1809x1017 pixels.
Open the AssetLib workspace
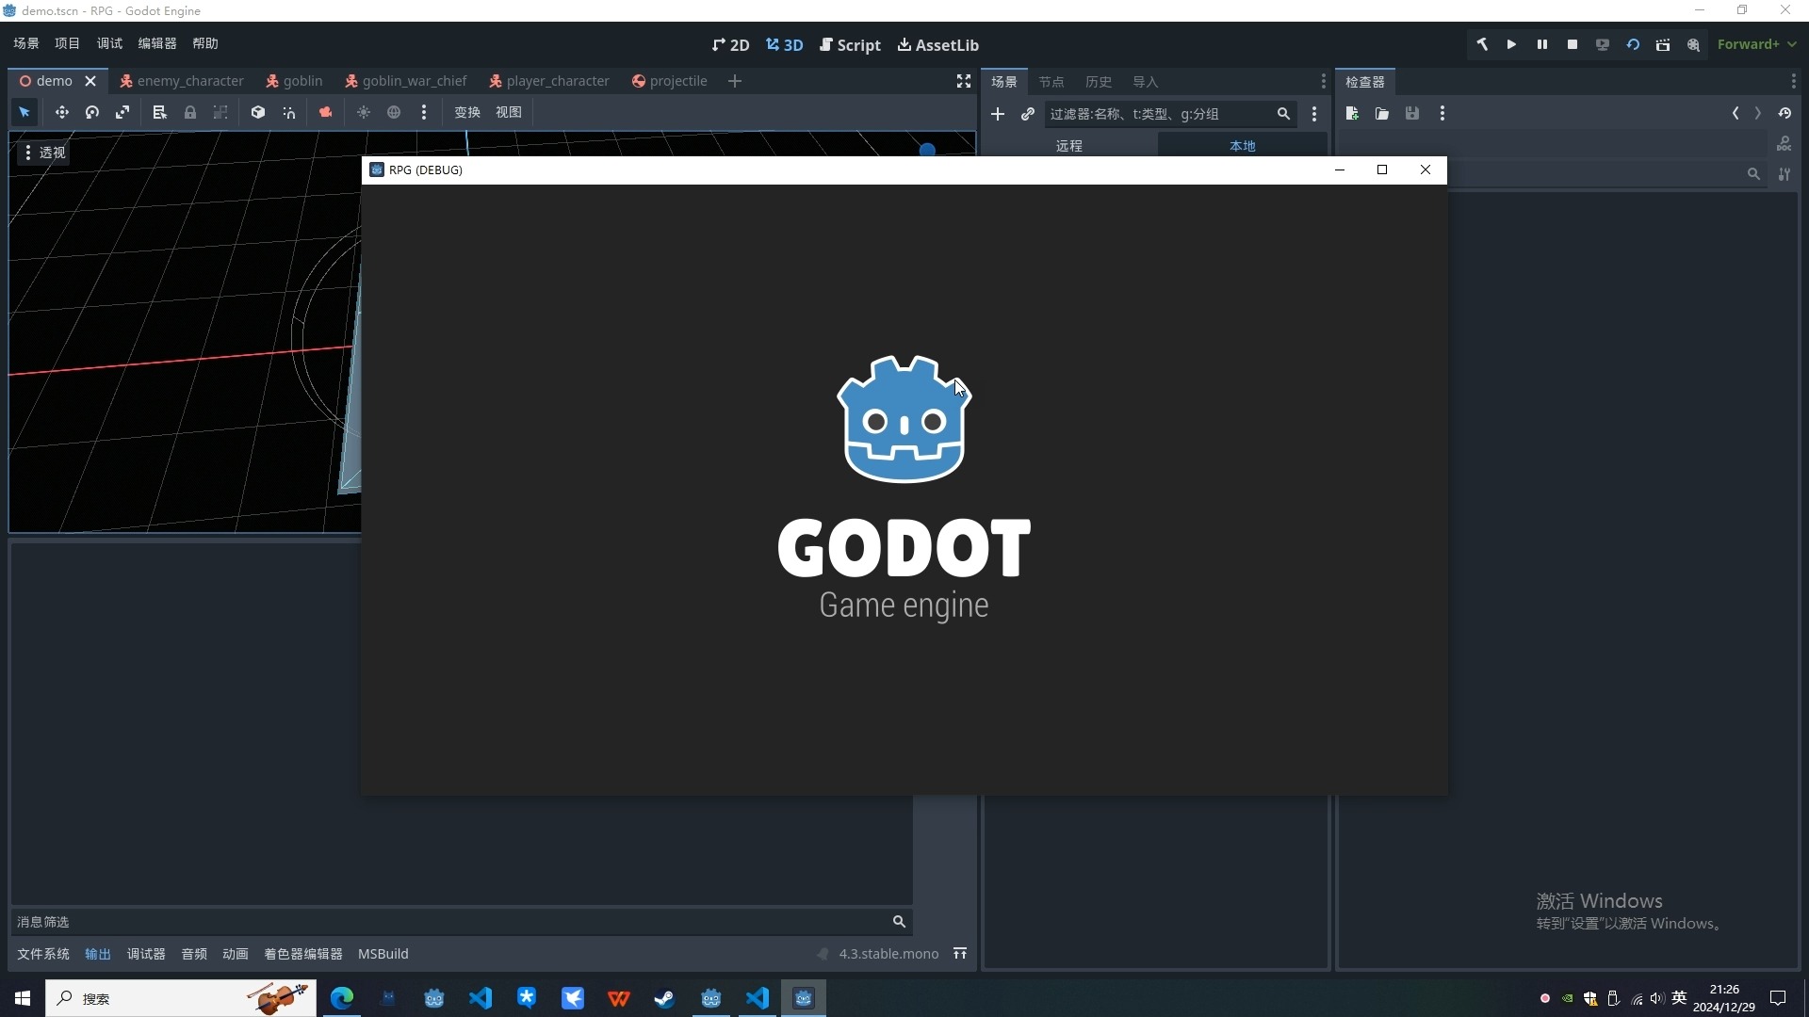click(x=938, y=44)
